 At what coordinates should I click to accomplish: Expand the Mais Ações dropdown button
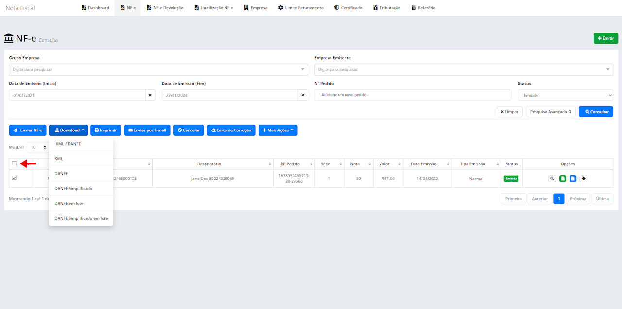tap(278, 130)
